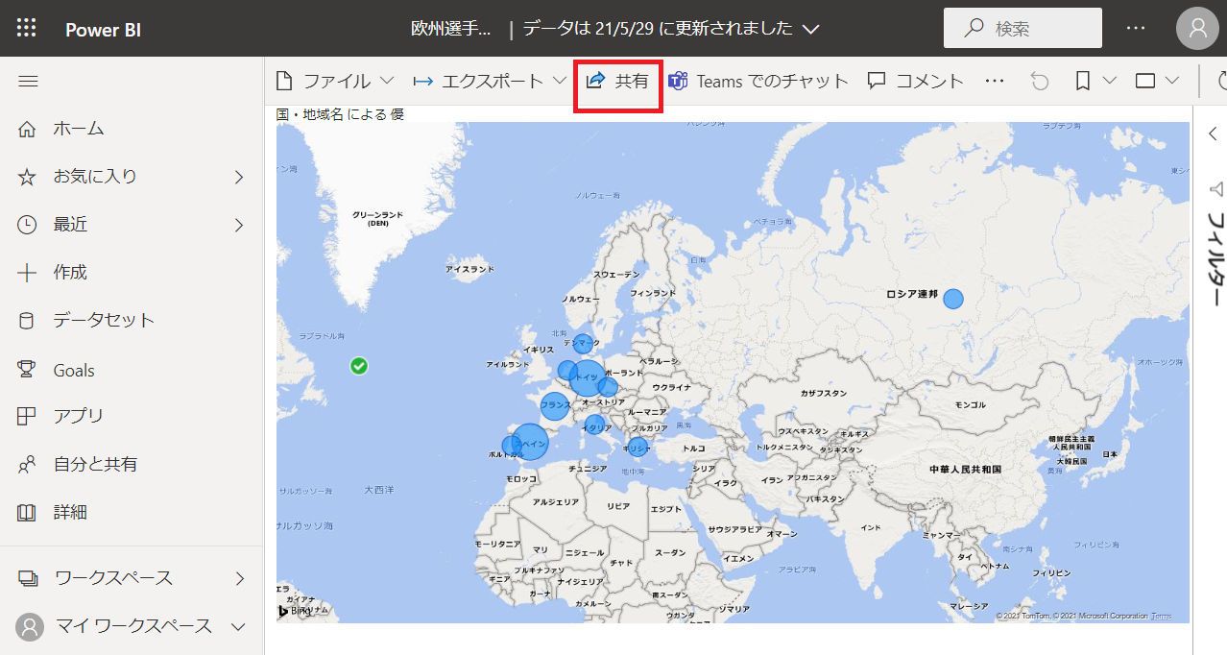Toggle the hamburger navigation menu
This screenshot has height=655, width=1227.
(28, 82)
